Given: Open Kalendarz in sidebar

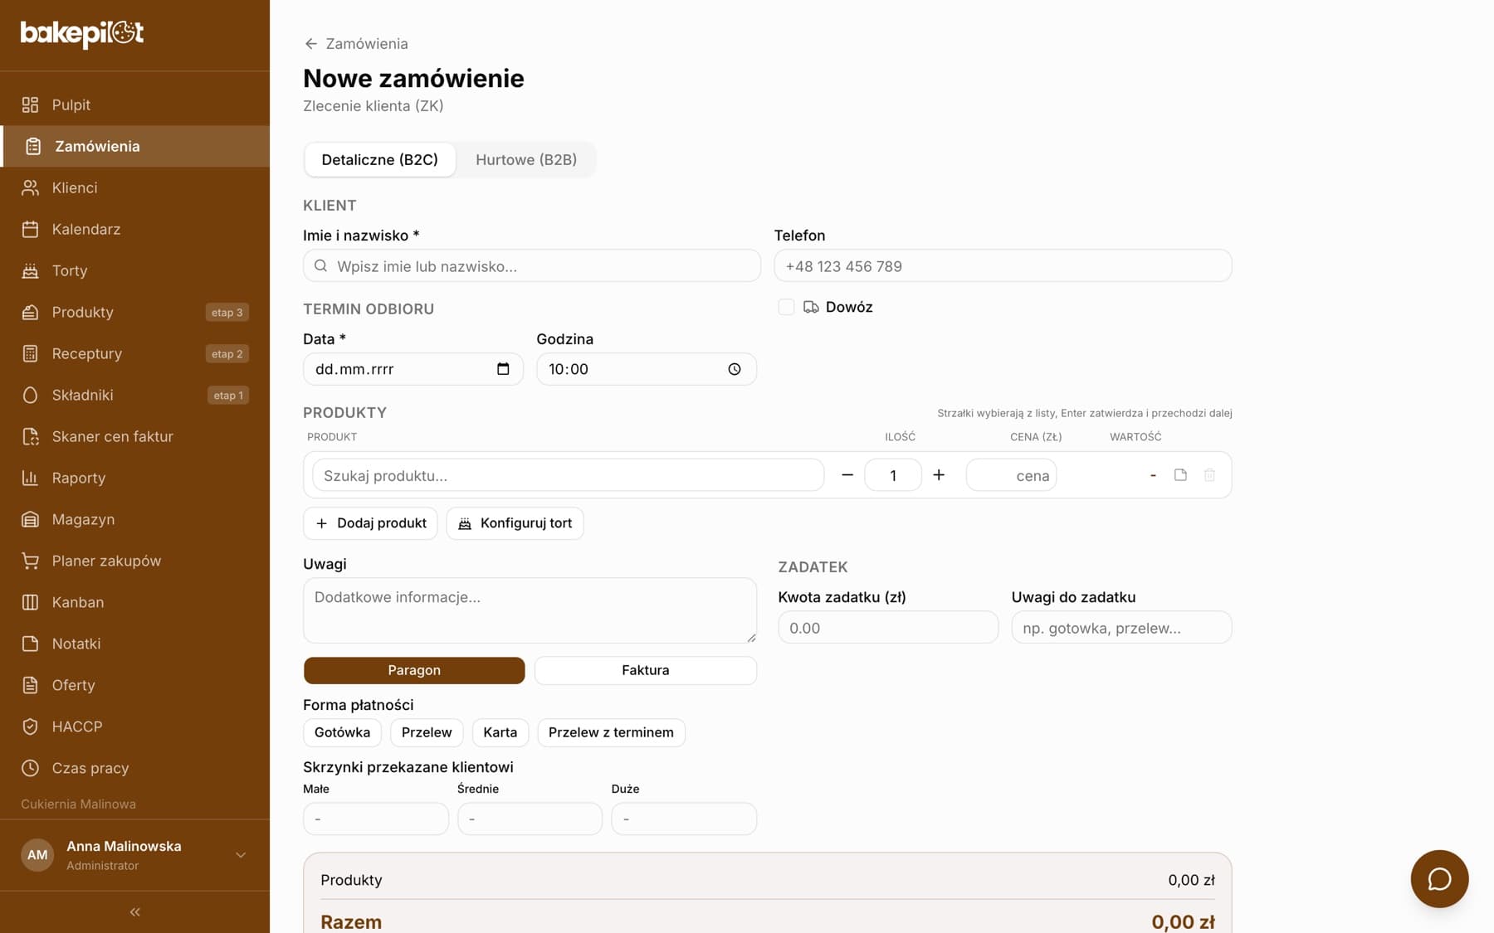Looking at the screenshot, I should [135, 229].
